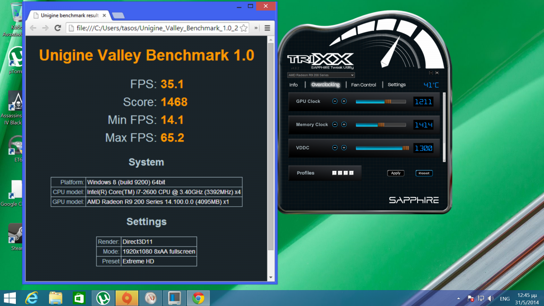Minimize the TRIXX utility window
The height and width of the screenshot is (306, 544).
[x=431, y=73]
